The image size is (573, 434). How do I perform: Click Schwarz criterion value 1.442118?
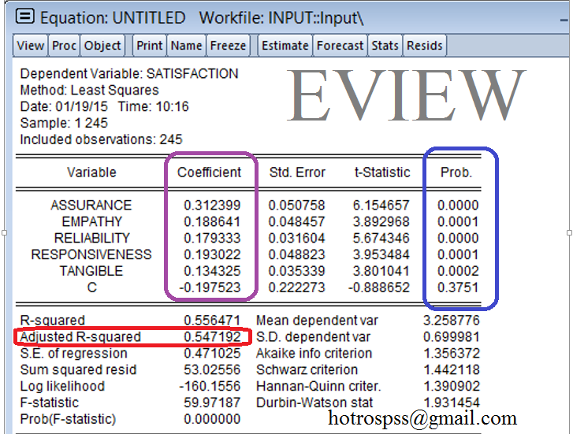(452, 369)
